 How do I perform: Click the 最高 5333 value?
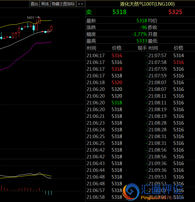[141, 41]
